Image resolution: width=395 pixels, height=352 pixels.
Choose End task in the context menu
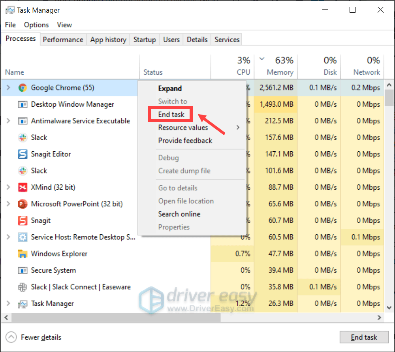[171, 115]
